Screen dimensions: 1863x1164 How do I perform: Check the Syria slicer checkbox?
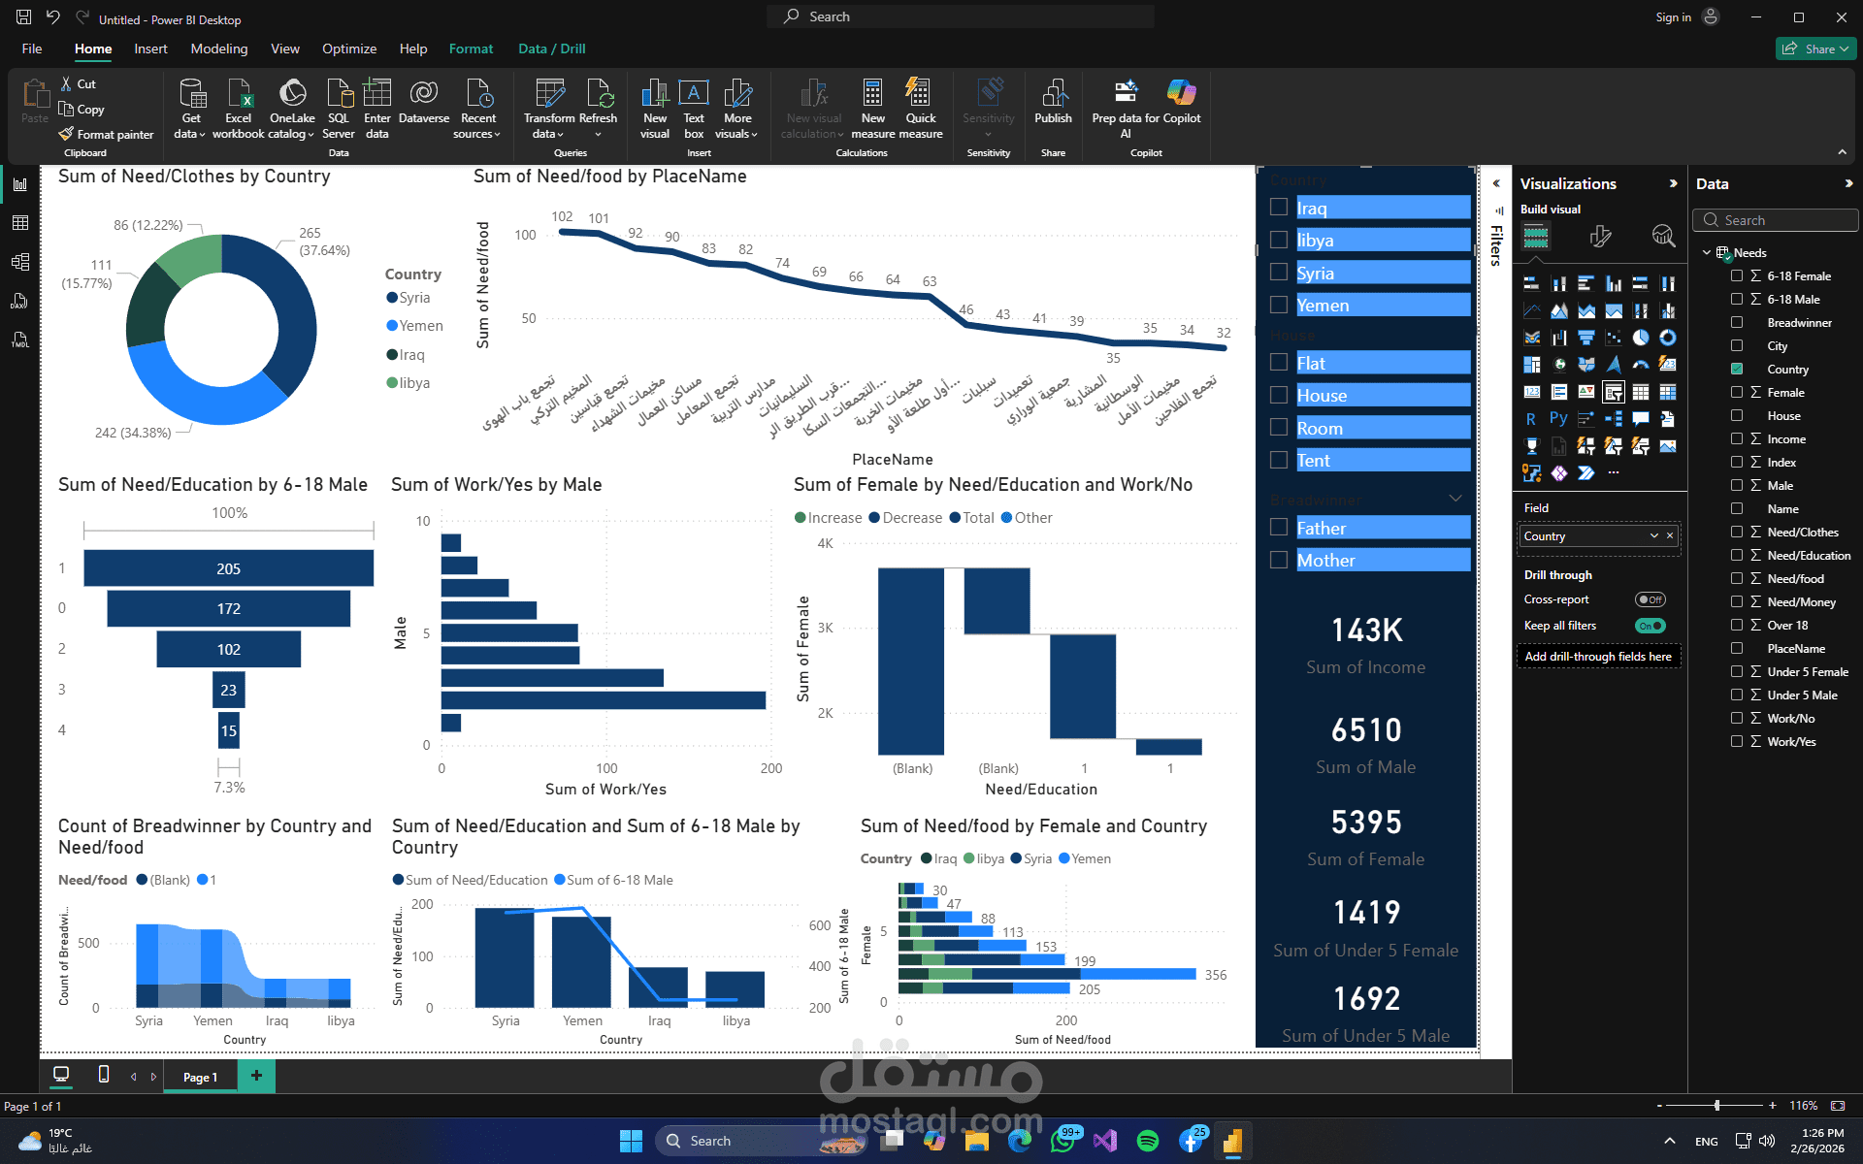tap(1279, 273)
